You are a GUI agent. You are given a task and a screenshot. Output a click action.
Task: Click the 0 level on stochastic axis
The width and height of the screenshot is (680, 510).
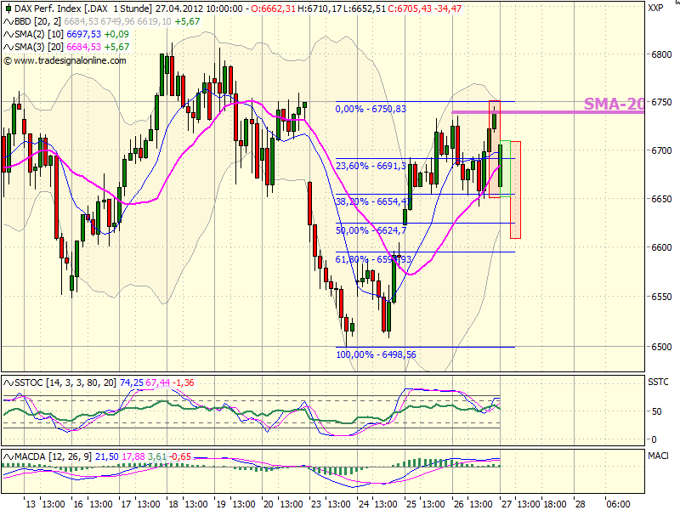(x=654, y=439)
